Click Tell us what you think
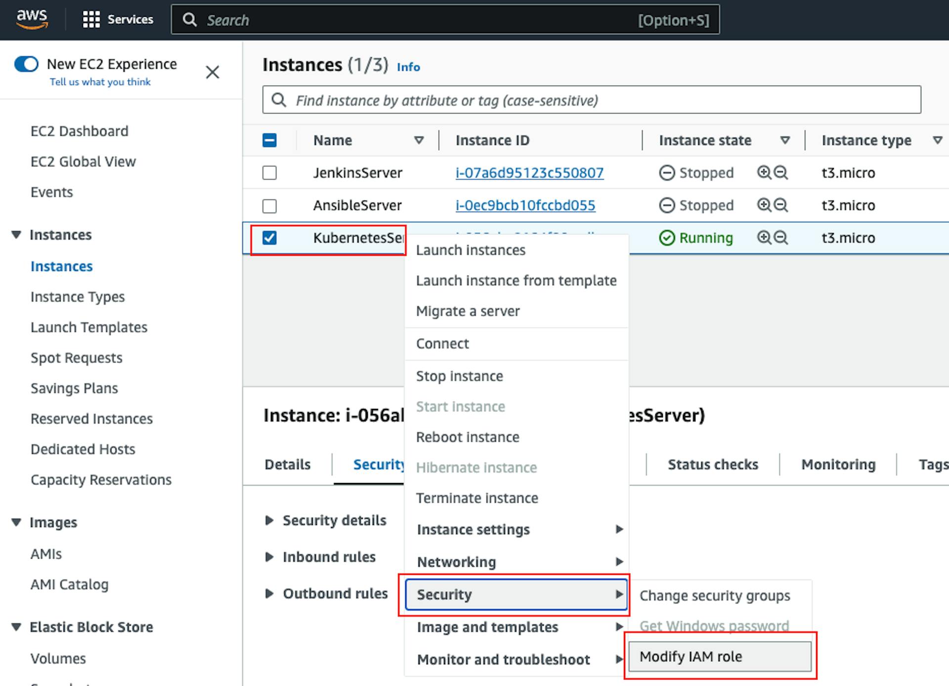 point(100,82)
